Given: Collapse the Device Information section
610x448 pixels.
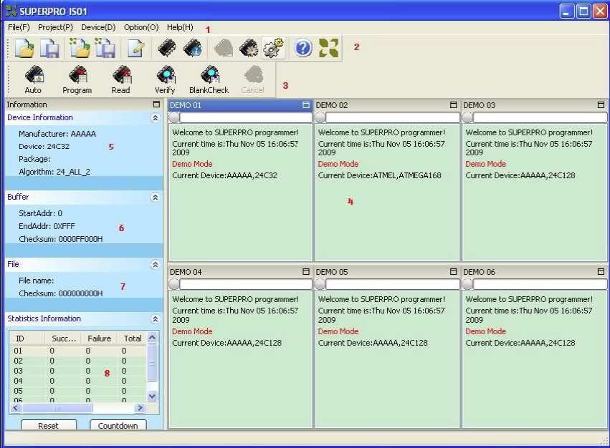Looking at the screenshot, I should (x=155, y=118).
